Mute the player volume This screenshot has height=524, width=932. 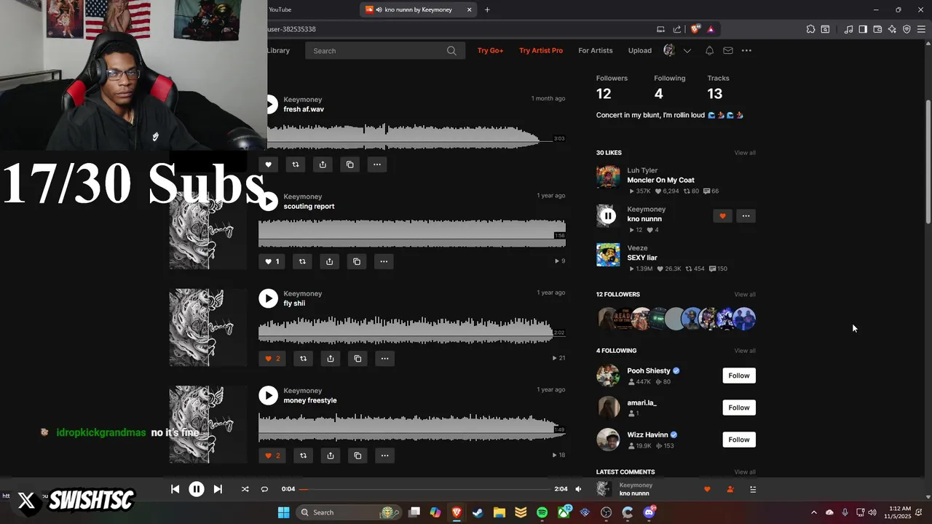578,489
